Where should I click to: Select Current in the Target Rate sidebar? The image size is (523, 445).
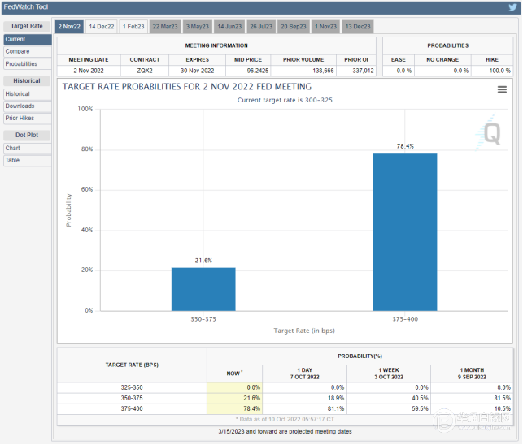[28, 39]
